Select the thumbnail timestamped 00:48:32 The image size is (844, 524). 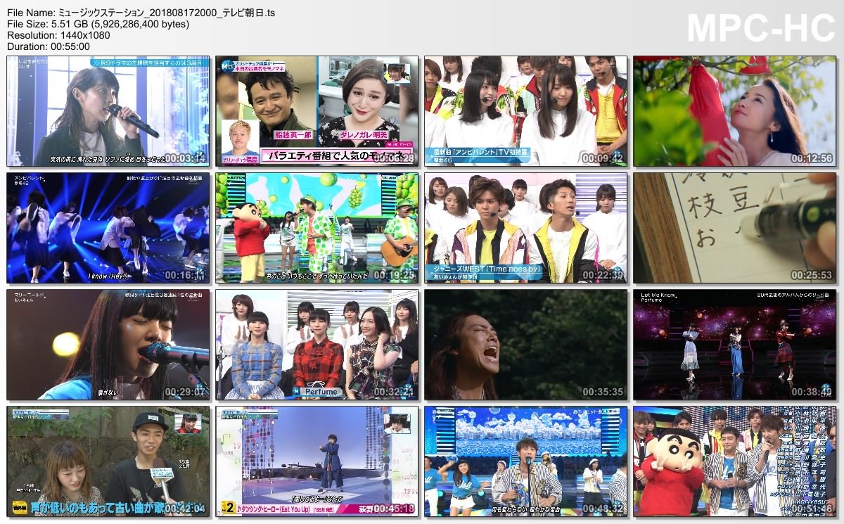[x=525, y=461]
